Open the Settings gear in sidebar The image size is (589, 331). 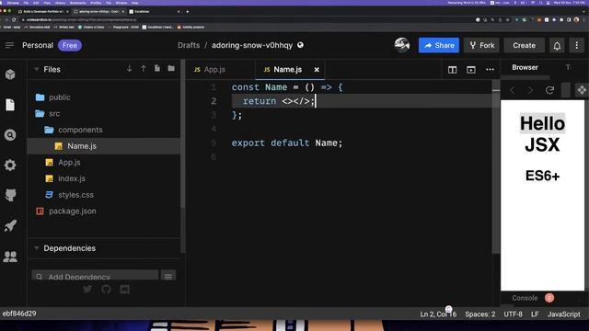10,165
